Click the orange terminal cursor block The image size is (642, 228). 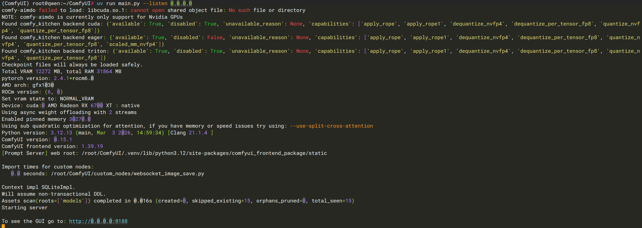3,226
